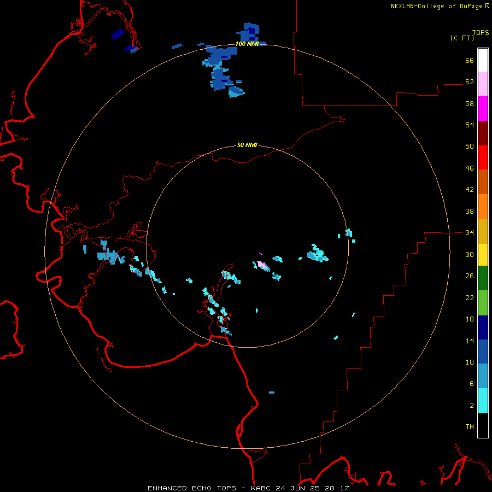
Task: Click the legend value "10"
Action: pos(470,362)
